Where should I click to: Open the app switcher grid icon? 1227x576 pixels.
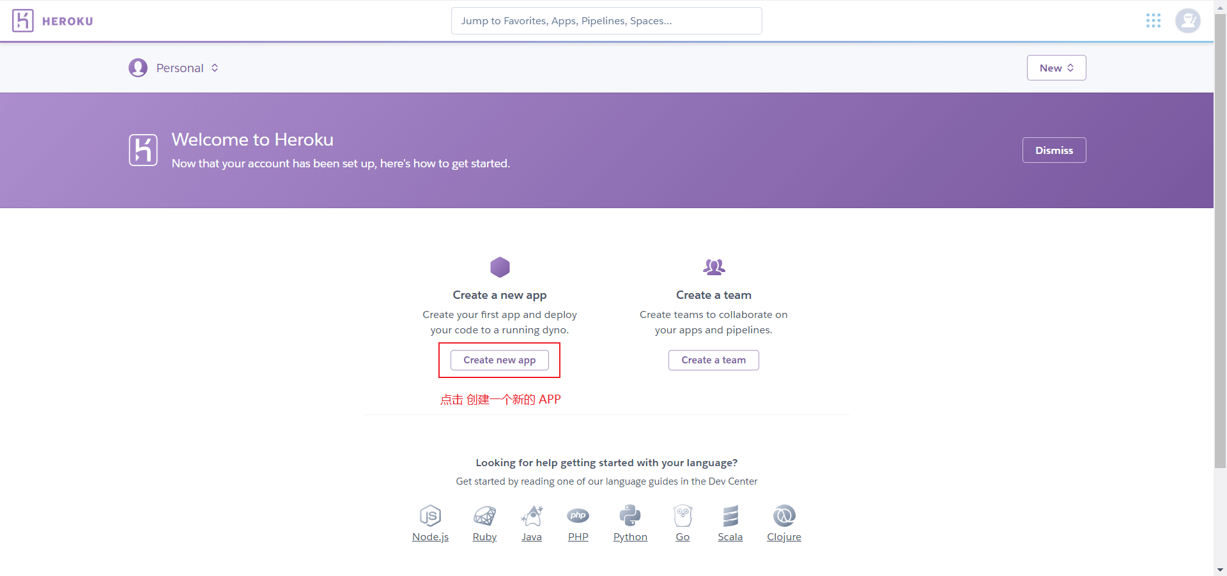coord(1153,21)
